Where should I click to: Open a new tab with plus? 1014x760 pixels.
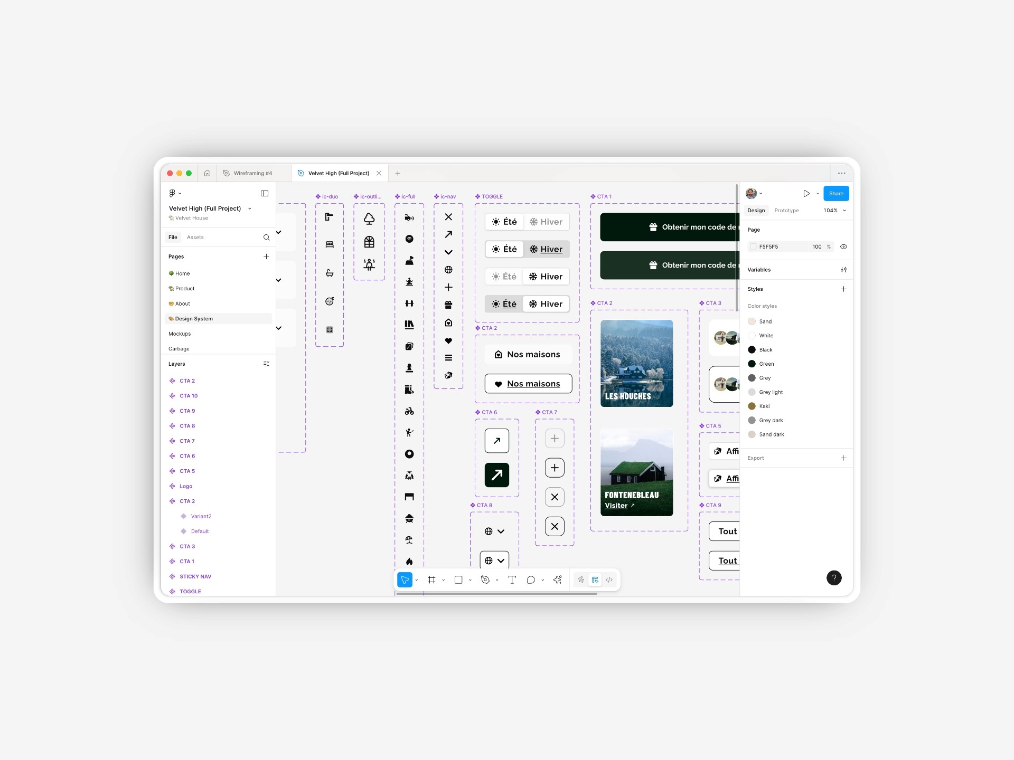398,173
